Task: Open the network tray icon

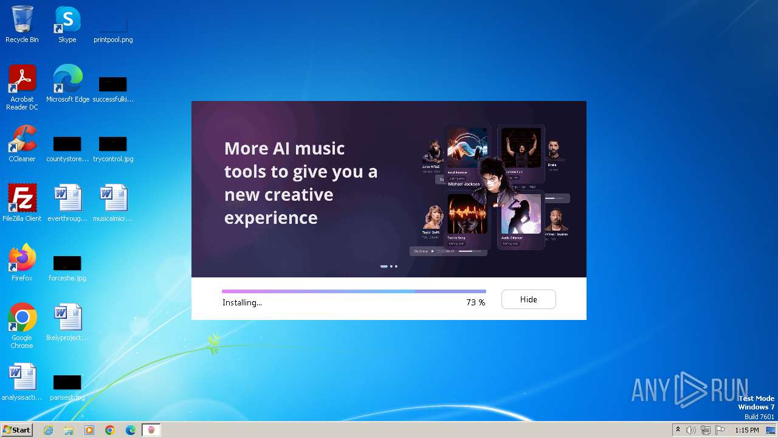Action: [x=705, y=430]
